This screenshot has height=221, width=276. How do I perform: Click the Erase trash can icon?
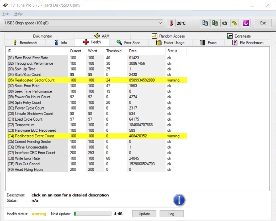[203, 43]
